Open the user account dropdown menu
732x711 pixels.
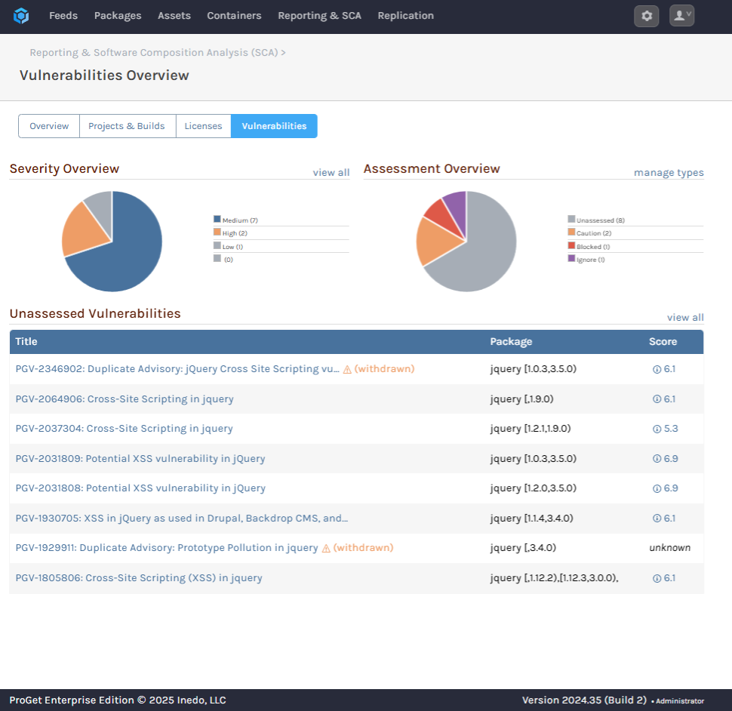click(x=681, y=16)
